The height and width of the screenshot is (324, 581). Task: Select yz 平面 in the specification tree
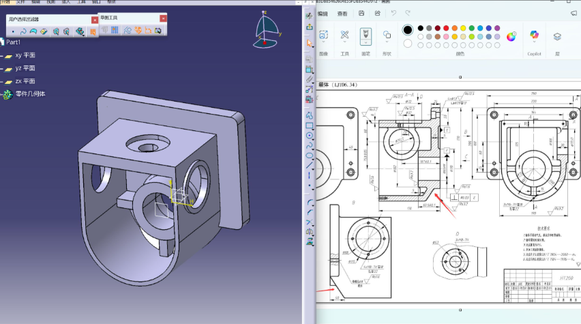click(25, 68)
